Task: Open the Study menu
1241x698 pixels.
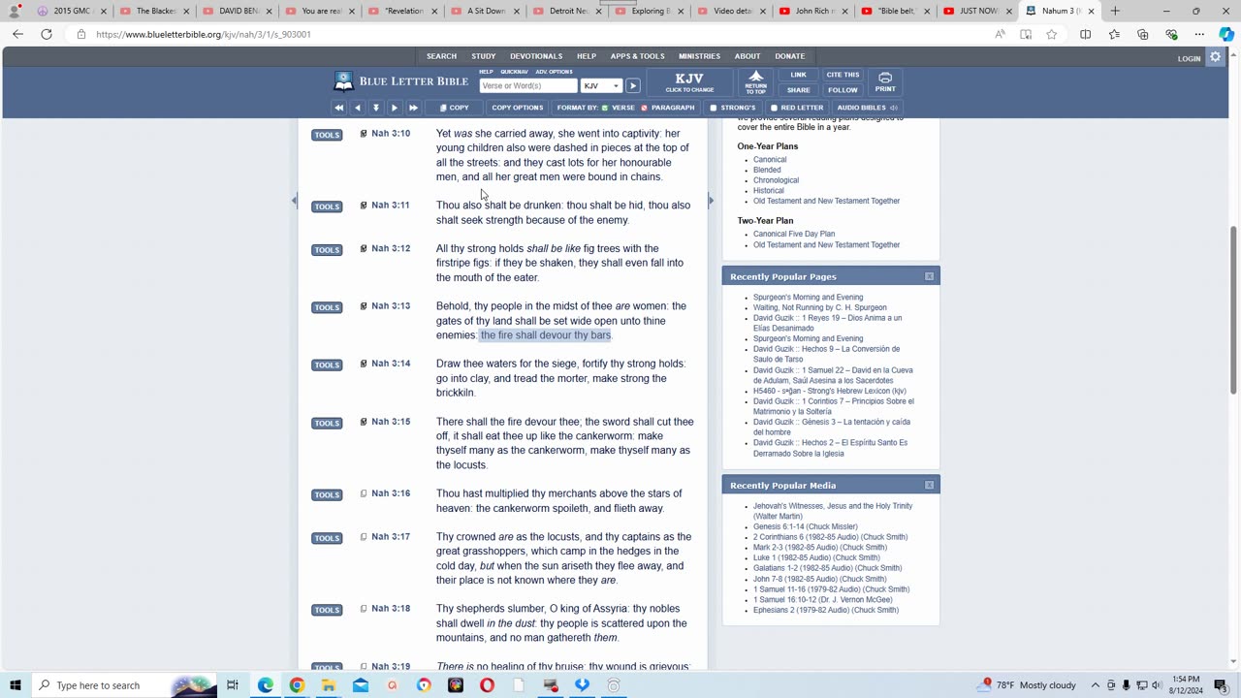Action: point(483,56)
